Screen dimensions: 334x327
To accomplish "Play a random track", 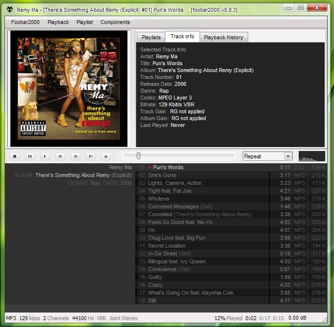I will click(x=91, y=156).
